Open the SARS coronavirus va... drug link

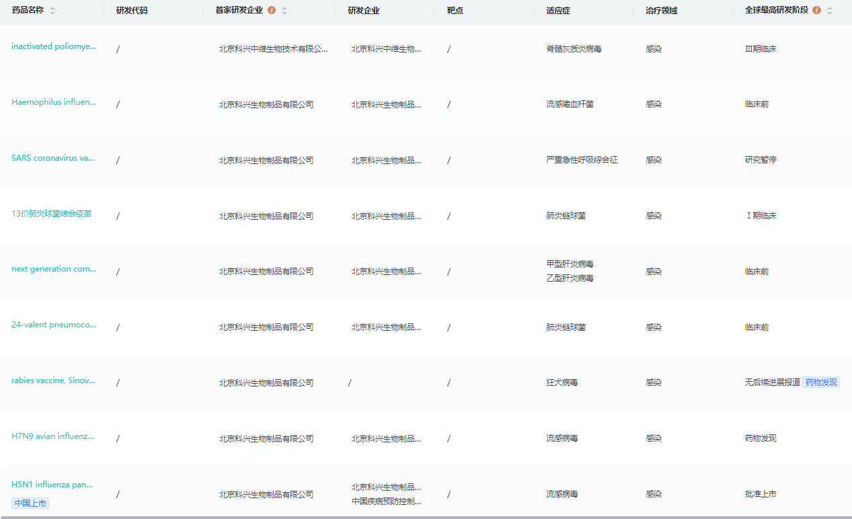pos(53,158)
